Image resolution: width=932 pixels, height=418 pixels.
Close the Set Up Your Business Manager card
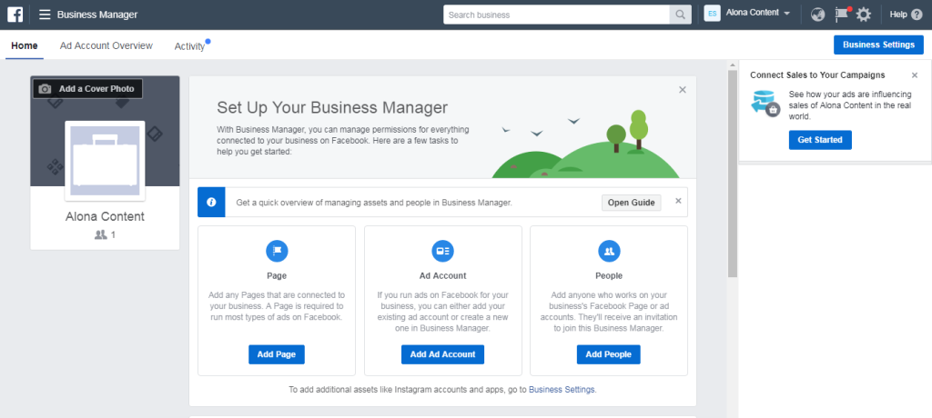pyautogui.click(x=683, y=90)
